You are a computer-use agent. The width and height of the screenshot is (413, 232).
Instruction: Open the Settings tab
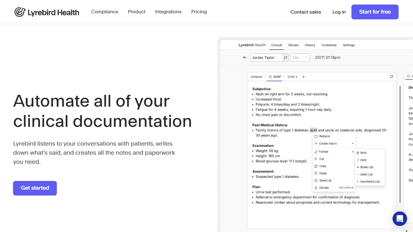(x=349, y=45)
